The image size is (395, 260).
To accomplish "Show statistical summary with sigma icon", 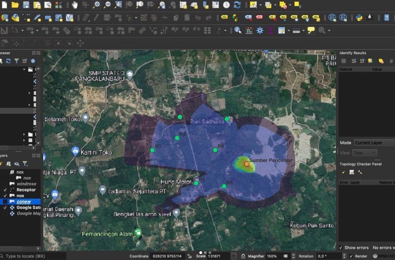I will (x=271, y=30).
